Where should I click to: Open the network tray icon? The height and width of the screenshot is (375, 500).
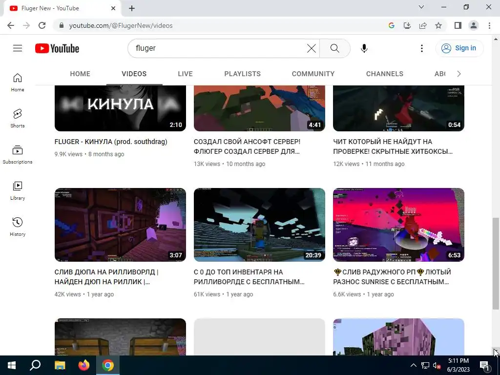click(425, 365)
